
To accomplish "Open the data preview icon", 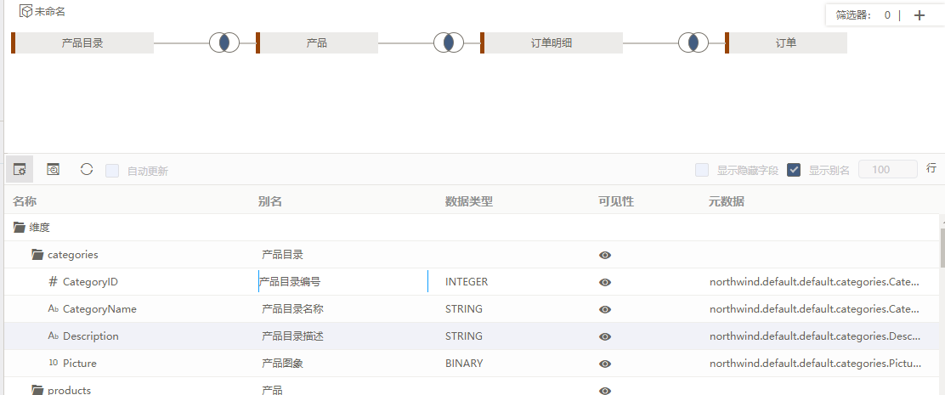I will pyautogui.click(x=53, y=169).
